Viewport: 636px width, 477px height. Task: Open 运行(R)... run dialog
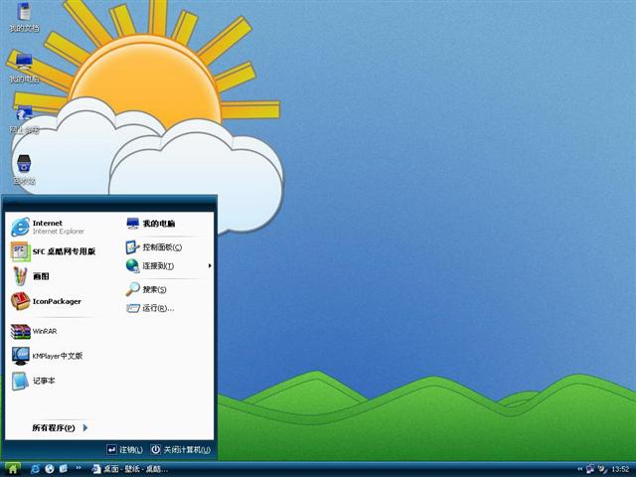point(150,308)
